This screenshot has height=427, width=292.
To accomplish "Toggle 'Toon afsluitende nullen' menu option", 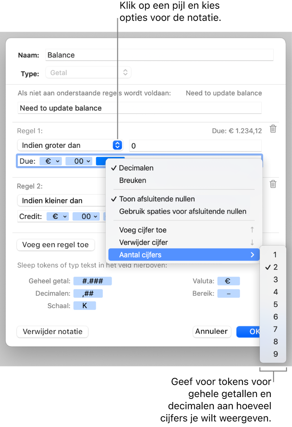I will point(184,199).
